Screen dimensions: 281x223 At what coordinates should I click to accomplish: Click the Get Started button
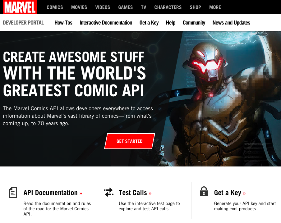pos(130,141)
